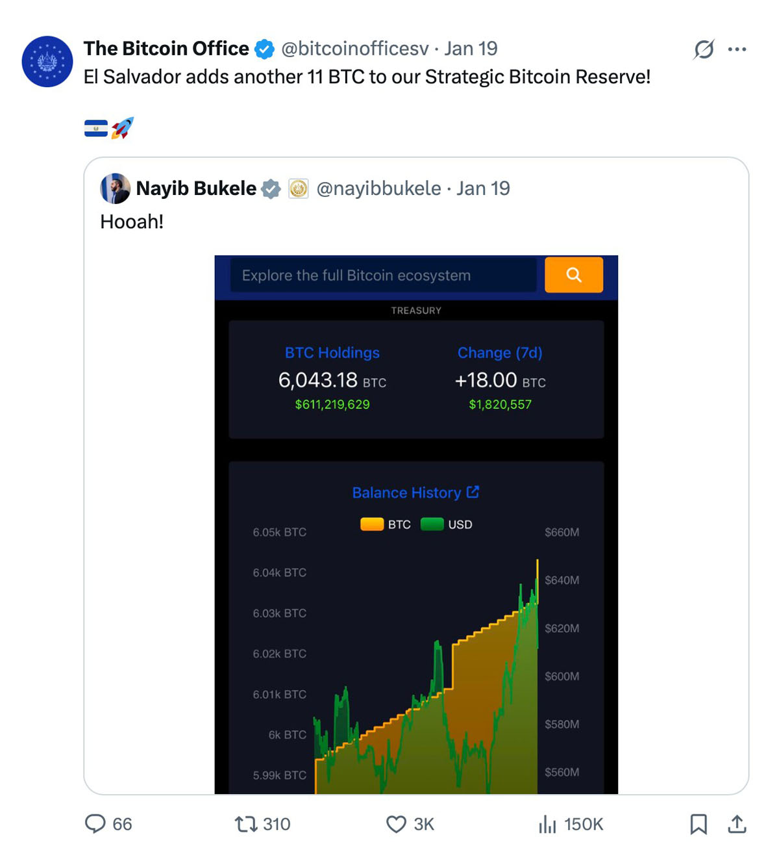The height and width of the screenshot is (848, 779).
Task: Like the tweet with the heart
Action: coord(397,823)
